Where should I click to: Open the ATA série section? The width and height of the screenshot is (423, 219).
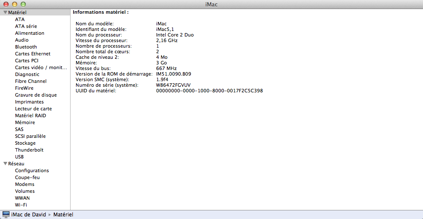(26, 26)
